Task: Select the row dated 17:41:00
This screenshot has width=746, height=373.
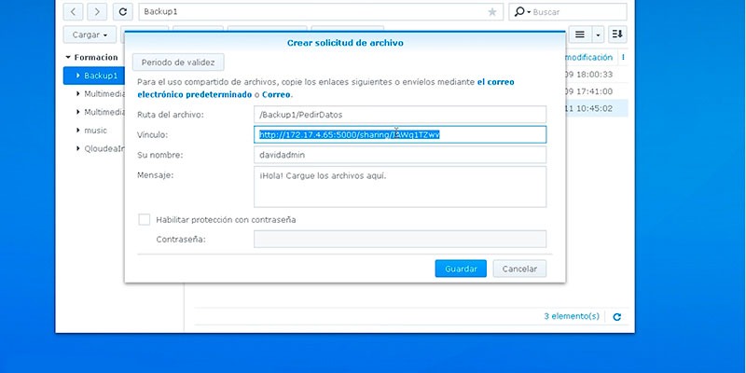Action: click(x=597, y=91)
